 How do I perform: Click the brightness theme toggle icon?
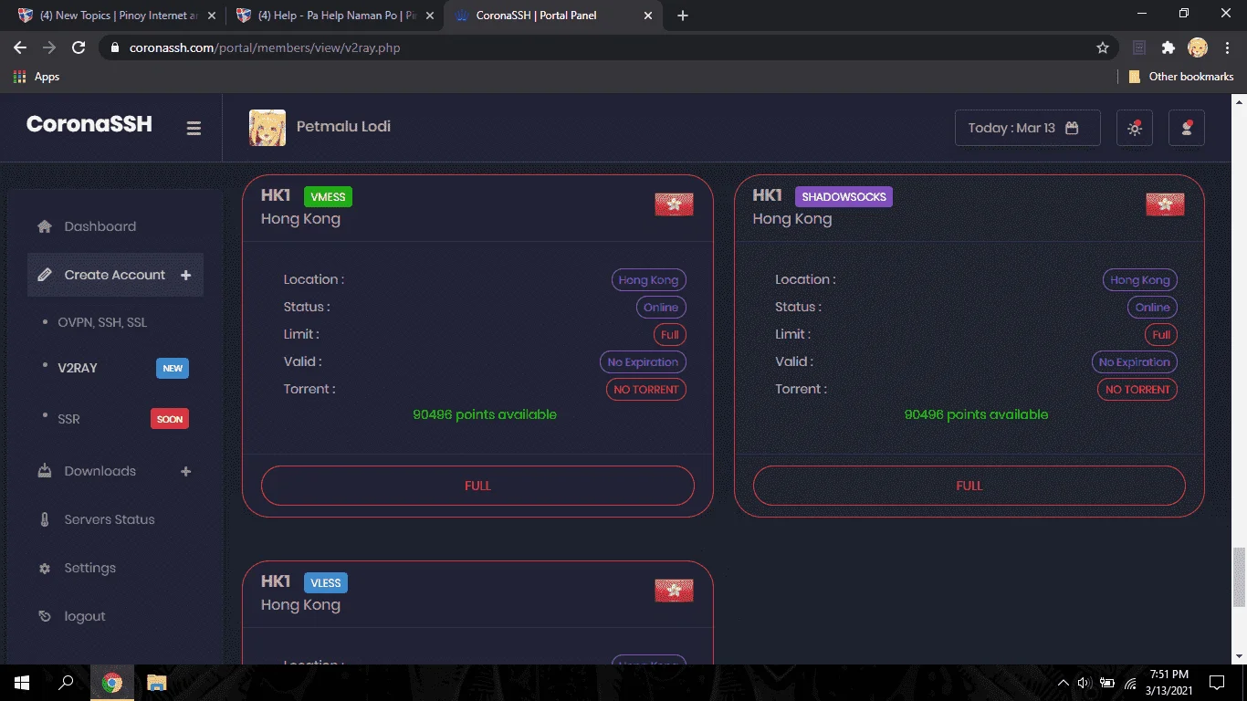click(x=1135, y=128)
